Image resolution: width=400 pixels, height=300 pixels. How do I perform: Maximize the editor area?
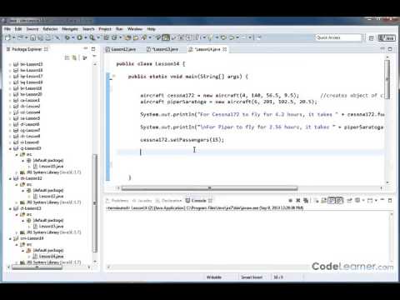click(390, 49)
